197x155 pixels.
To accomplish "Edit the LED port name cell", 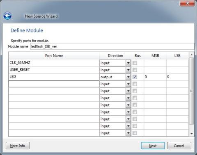I will point(54,77).
